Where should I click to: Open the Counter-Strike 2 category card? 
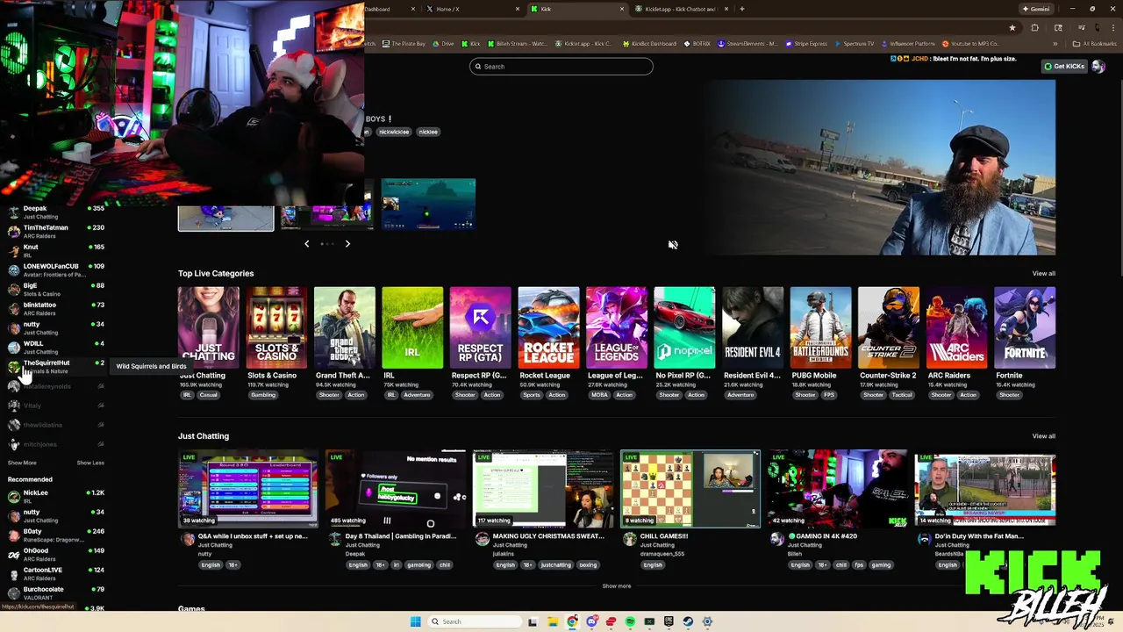tap(889, 327)
